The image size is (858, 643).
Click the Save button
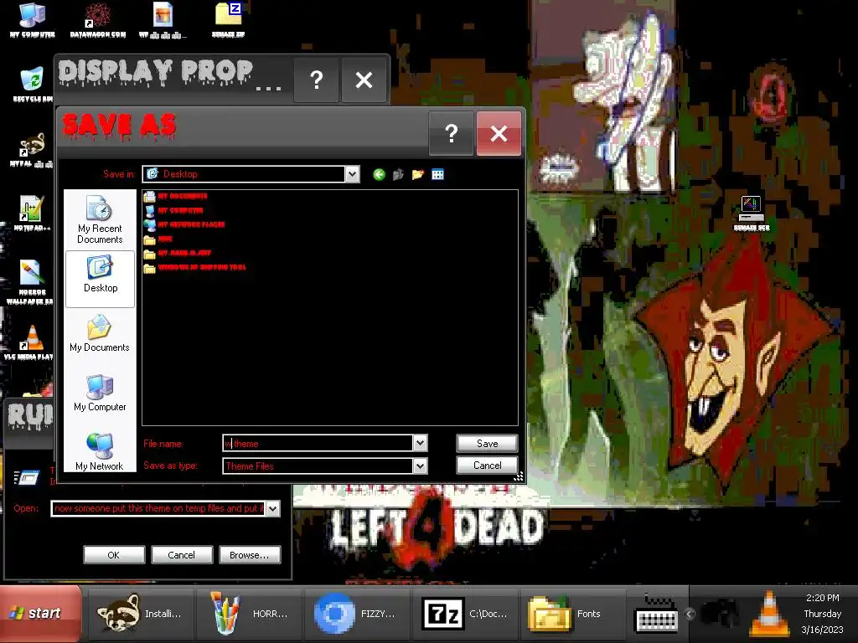(487, 444)
